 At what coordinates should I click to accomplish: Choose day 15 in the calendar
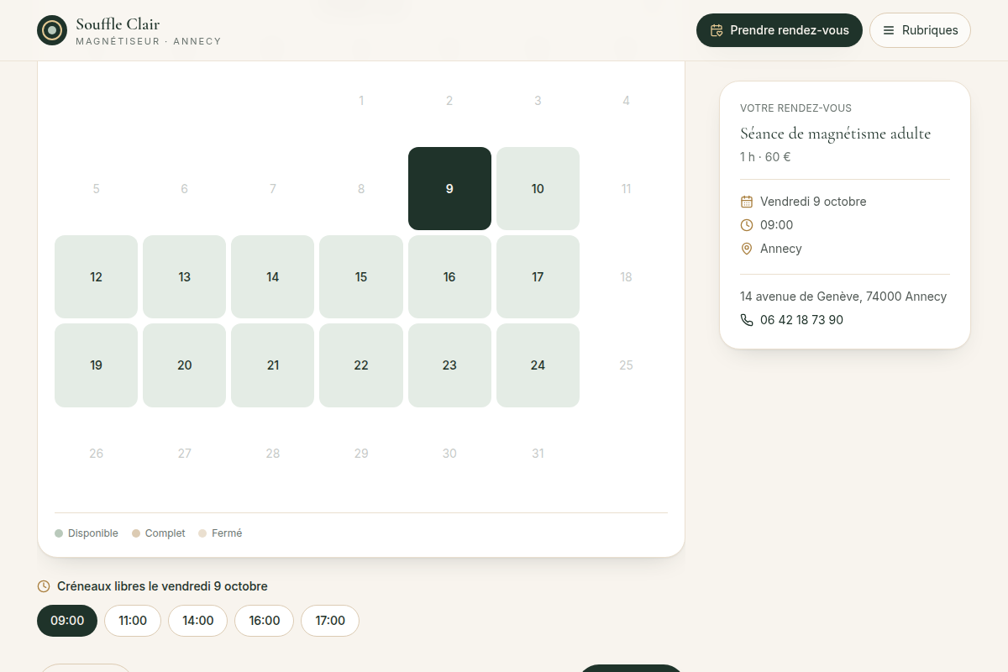point(361,277)
